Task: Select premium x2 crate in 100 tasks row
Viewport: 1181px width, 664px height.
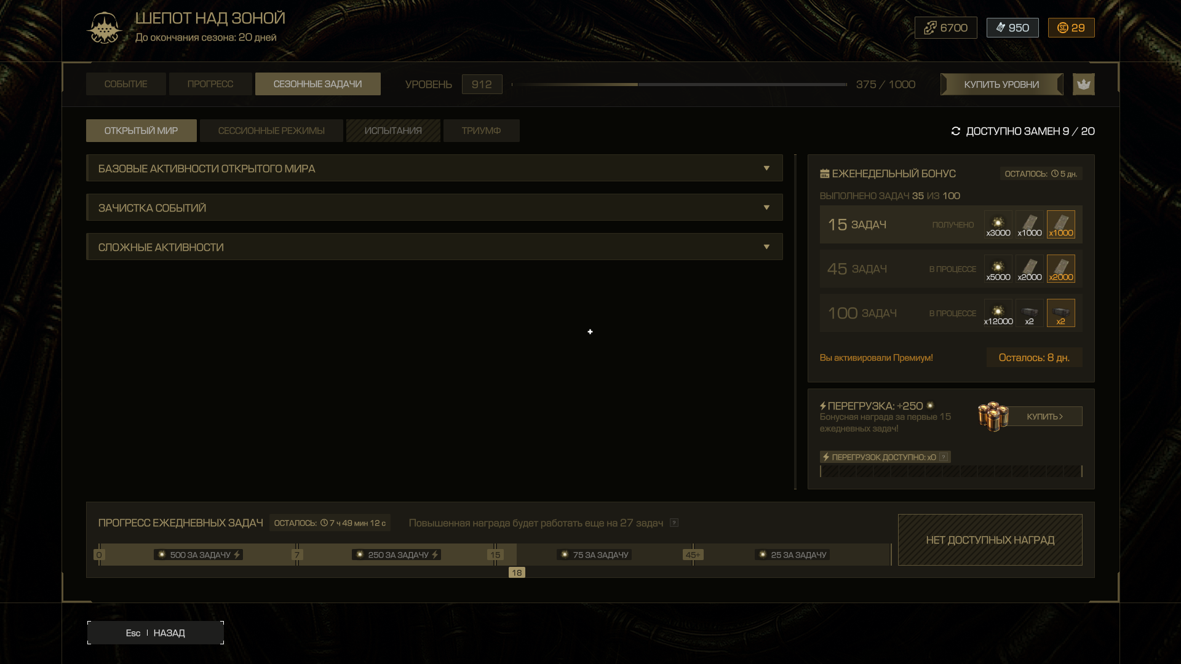Action: [1060, 313]
